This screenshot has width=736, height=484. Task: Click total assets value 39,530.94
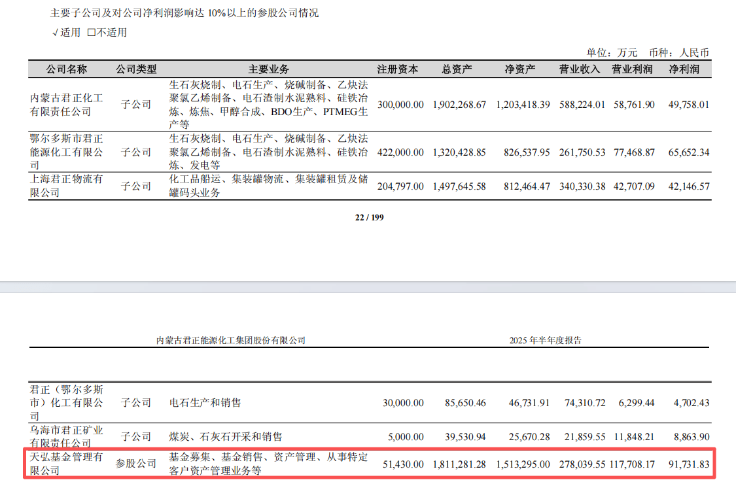coord(465,437)
